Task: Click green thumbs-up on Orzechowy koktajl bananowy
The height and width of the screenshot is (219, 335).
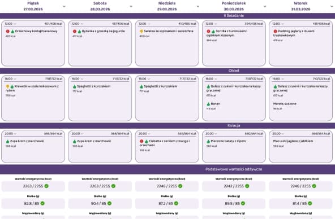Action: coord(12,31)
